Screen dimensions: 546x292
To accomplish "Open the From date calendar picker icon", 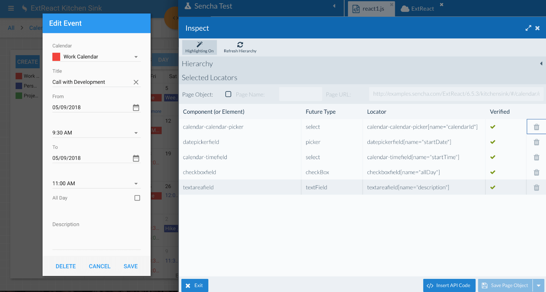I will pos(136,108).
